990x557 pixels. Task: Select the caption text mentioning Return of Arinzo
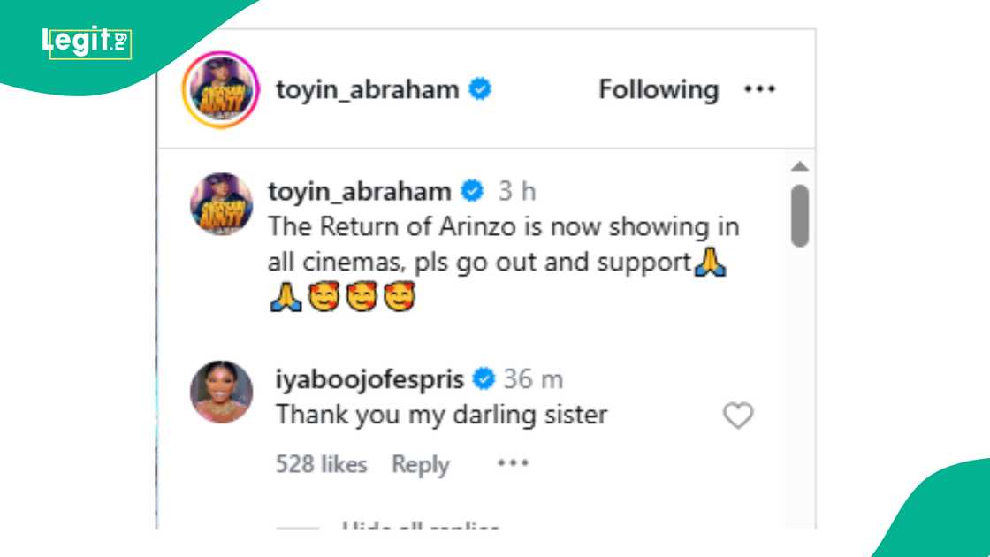(504, 226)
